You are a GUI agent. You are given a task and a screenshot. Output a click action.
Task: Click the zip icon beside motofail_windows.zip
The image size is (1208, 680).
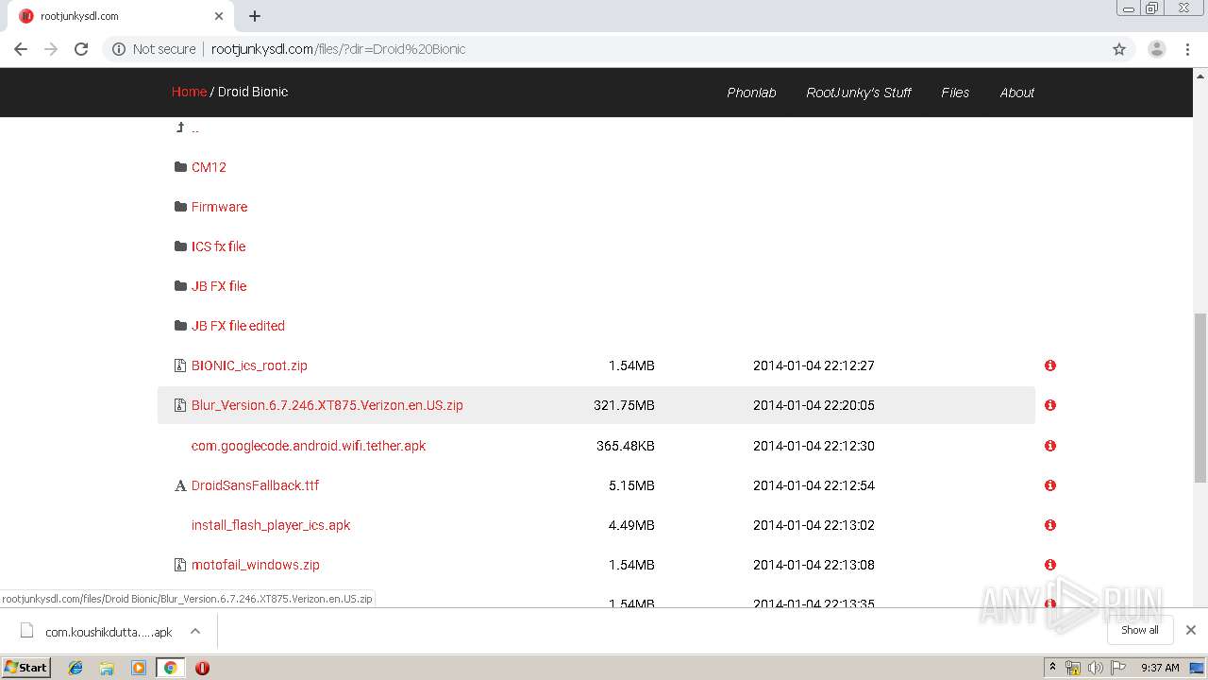180,565
